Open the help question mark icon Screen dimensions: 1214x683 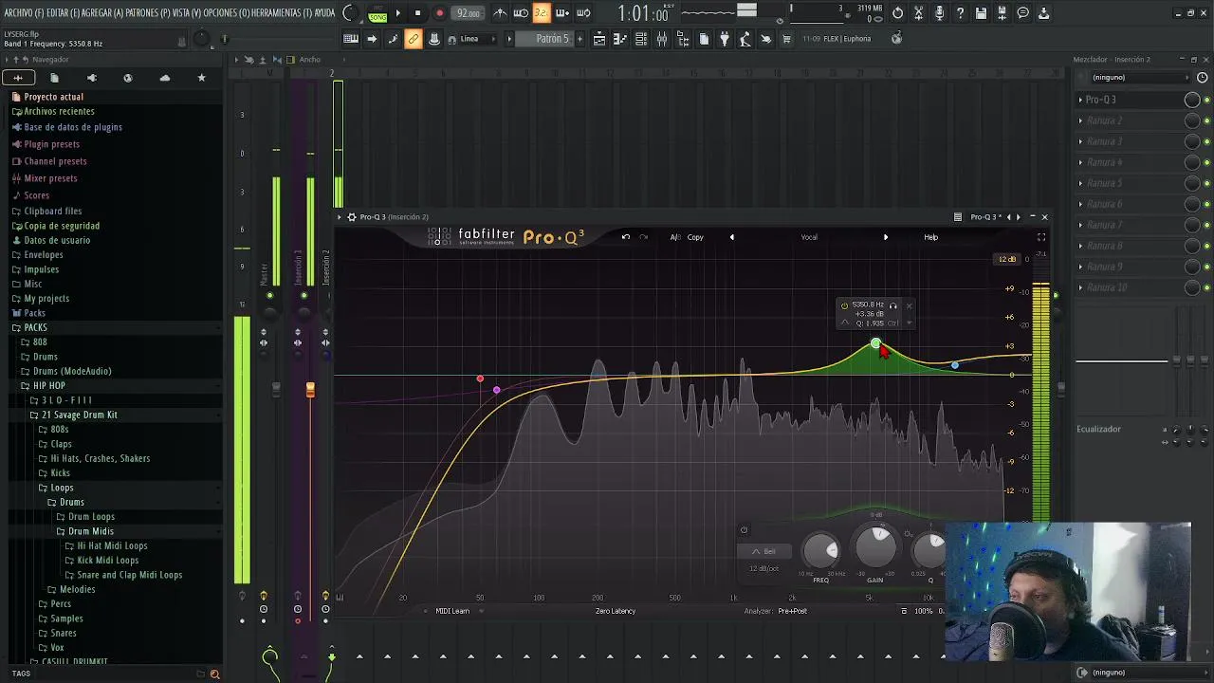coord(960,13)
